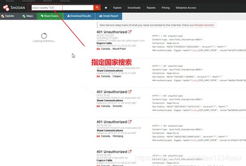246x166 pixels.
Task: Click the city name Calgary
Action: click(x=117, y=76)
